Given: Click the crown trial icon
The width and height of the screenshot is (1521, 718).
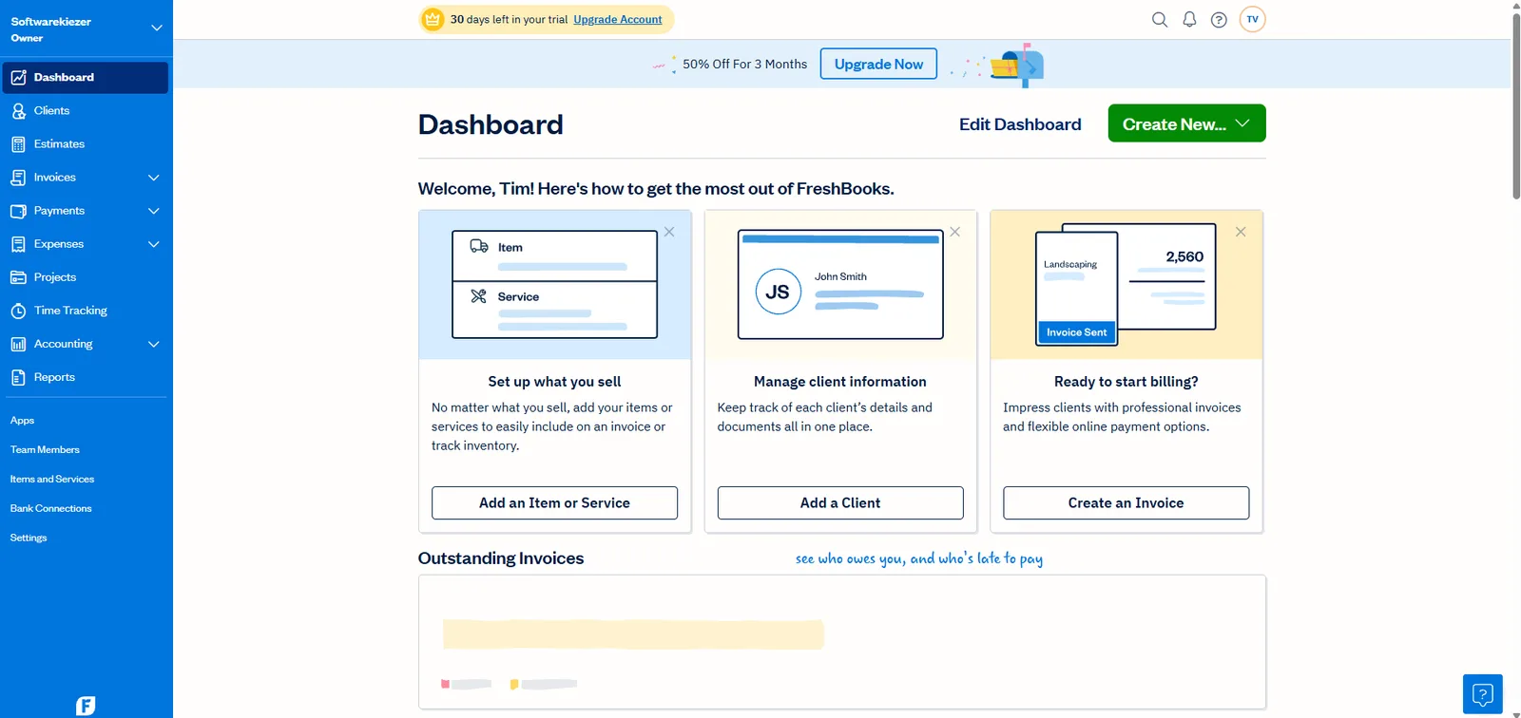Looking at the screenshot, I should click(433, 19).
